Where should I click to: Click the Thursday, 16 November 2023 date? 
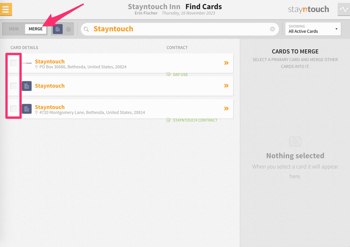point(188,13)
